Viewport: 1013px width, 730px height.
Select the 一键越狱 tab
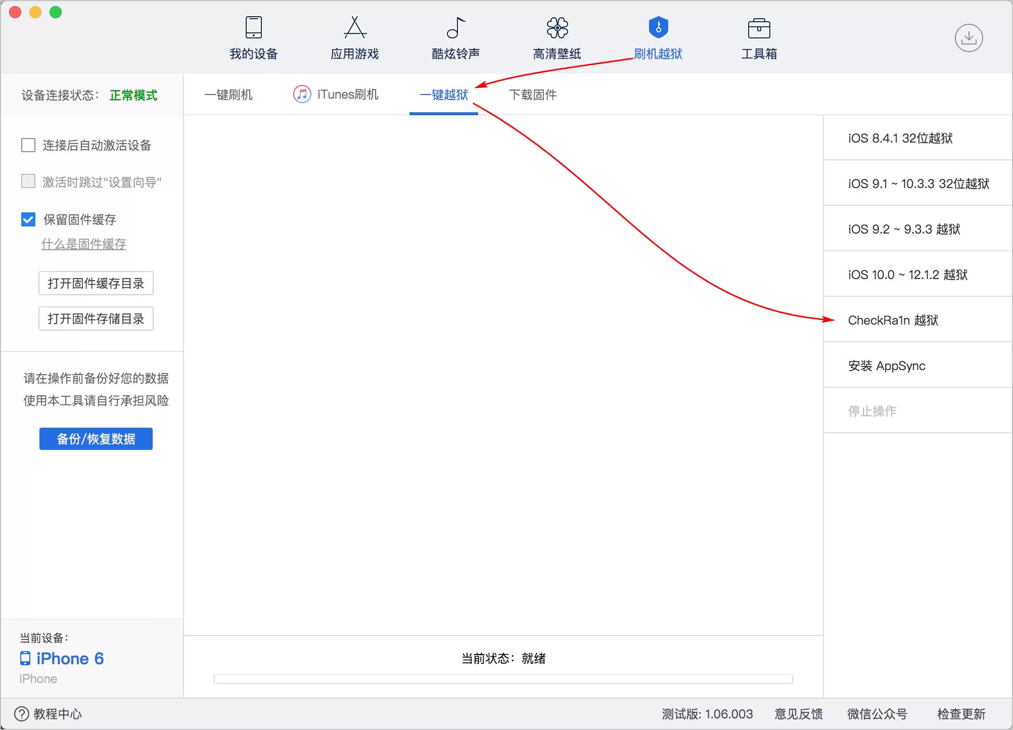pos(444,95)
